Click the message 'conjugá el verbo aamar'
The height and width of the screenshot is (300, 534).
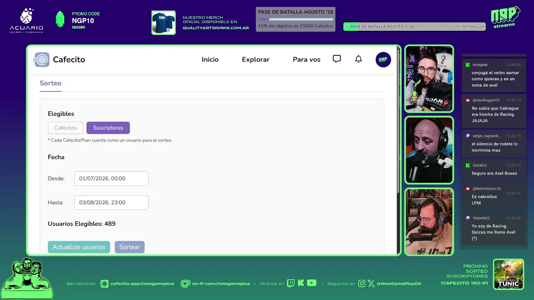(x=495, y=79)
